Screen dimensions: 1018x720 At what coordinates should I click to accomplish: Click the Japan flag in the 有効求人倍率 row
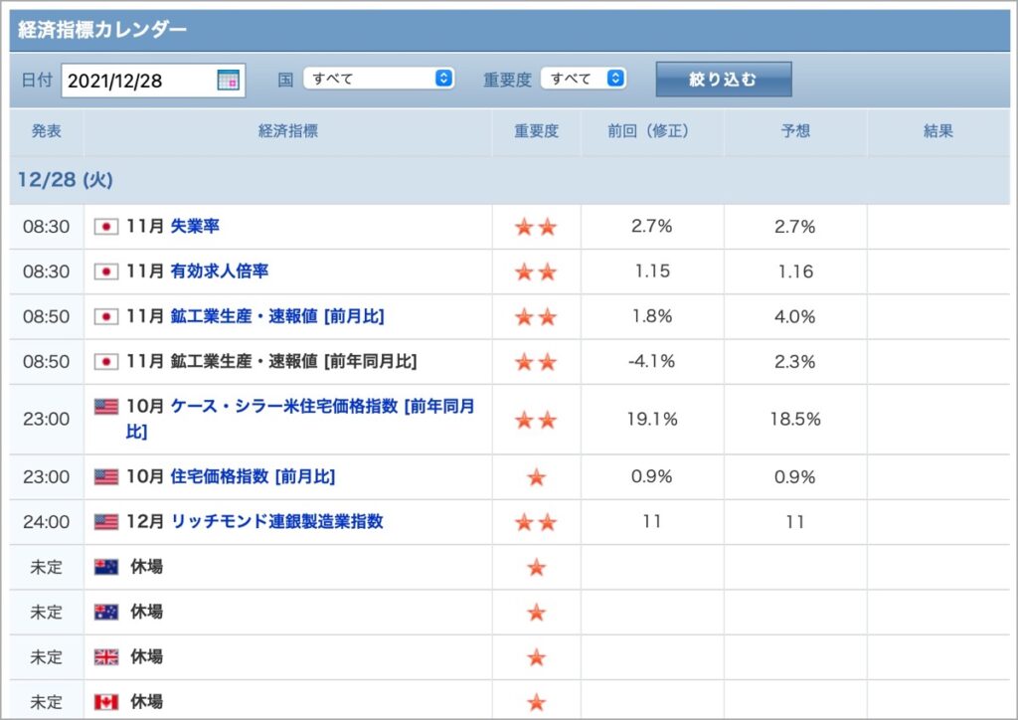(x=105, y=271)
